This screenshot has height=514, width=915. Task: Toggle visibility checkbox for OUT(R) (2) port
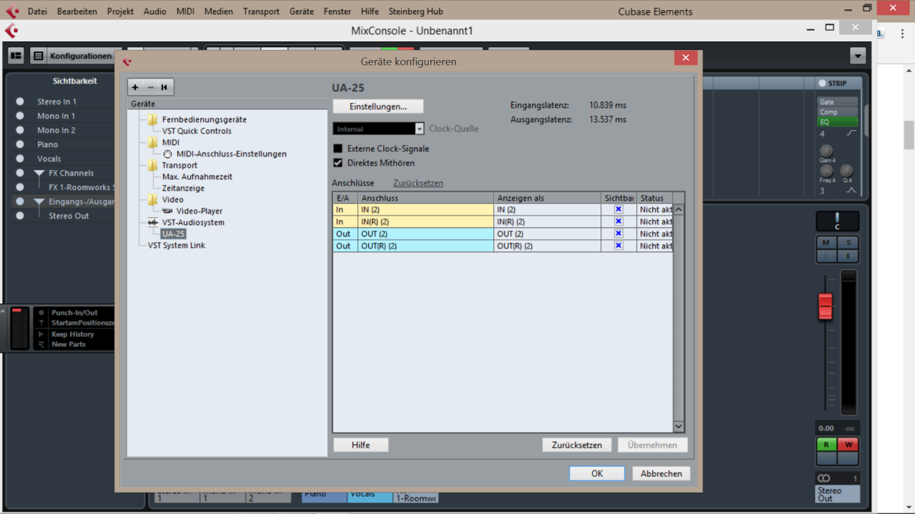618,246
